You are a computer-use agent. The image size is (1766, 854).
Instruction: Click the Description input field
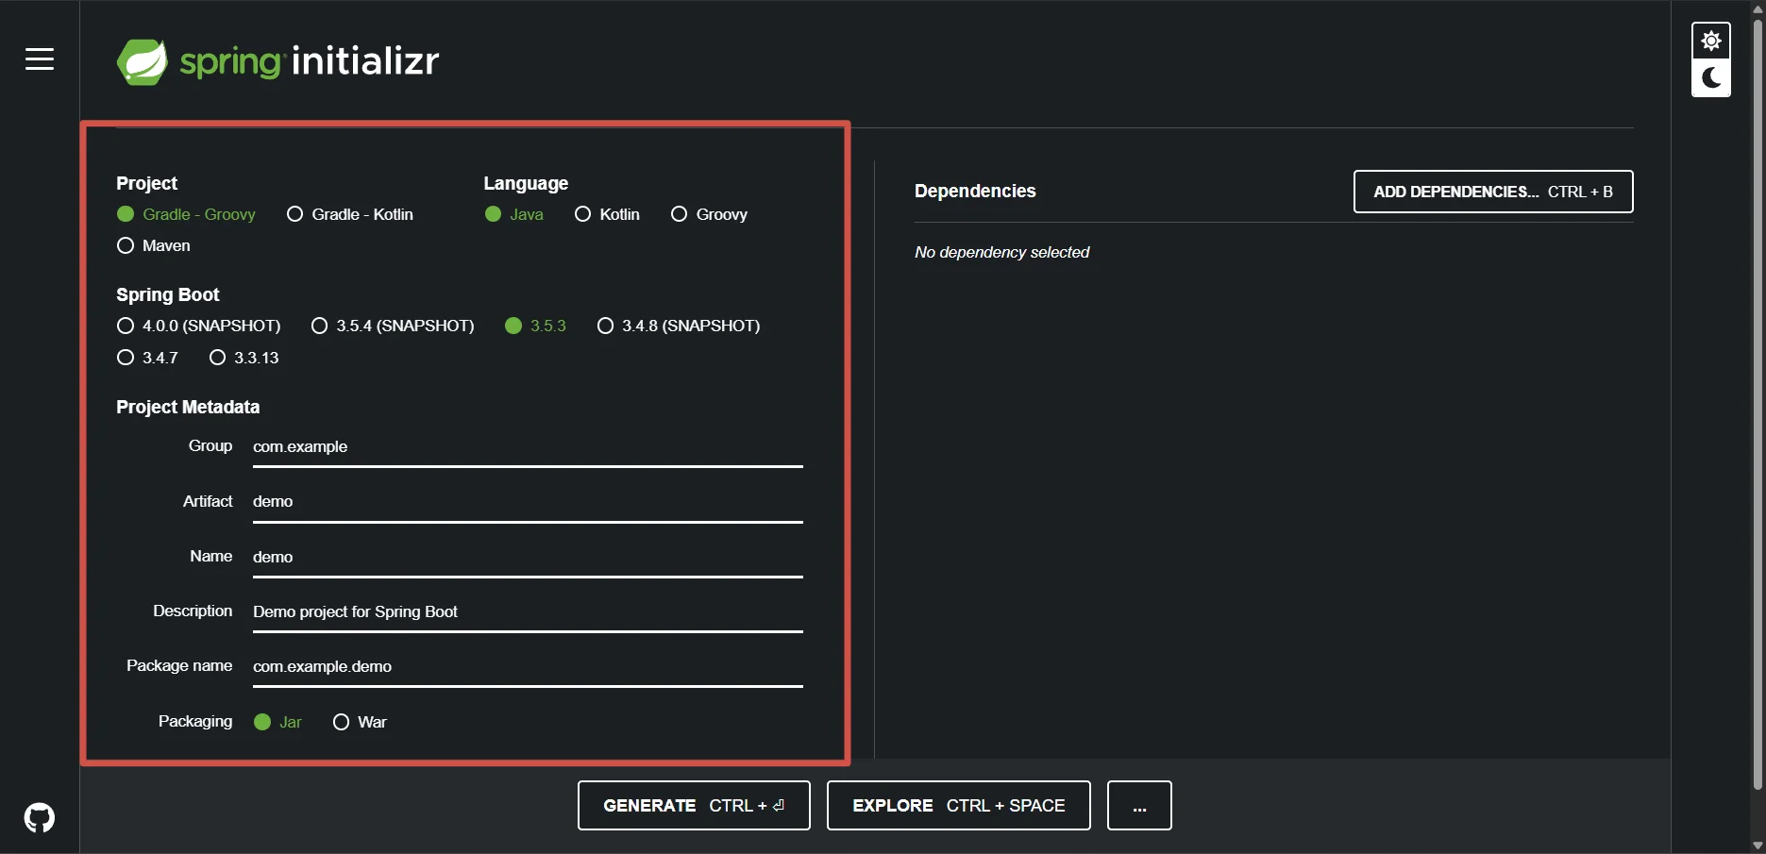(528, 611)
